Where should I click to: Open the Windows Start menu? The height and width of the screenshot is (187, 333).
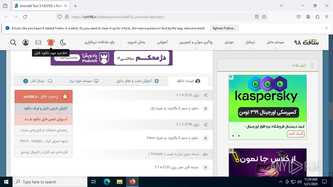(x=6, y=182)
